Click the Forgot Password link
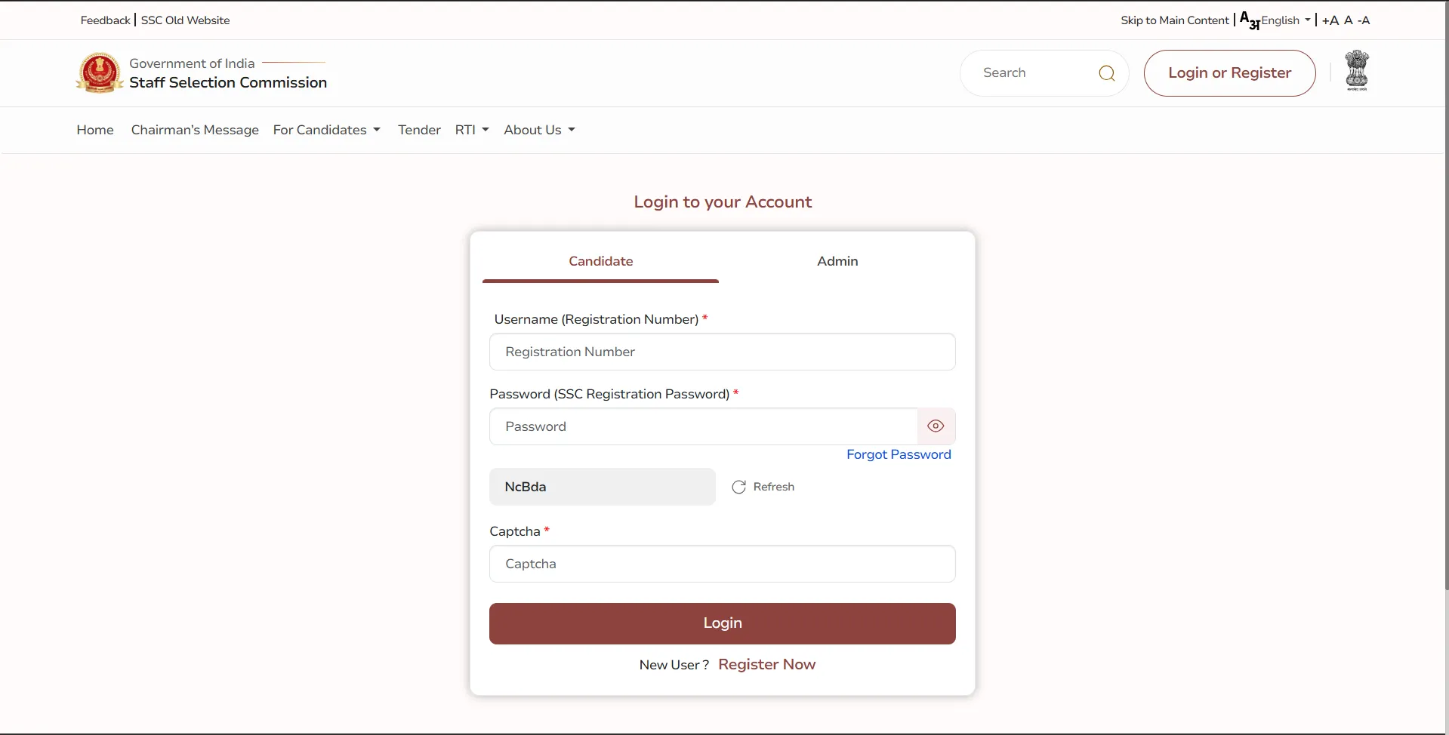 click(899, 454)
